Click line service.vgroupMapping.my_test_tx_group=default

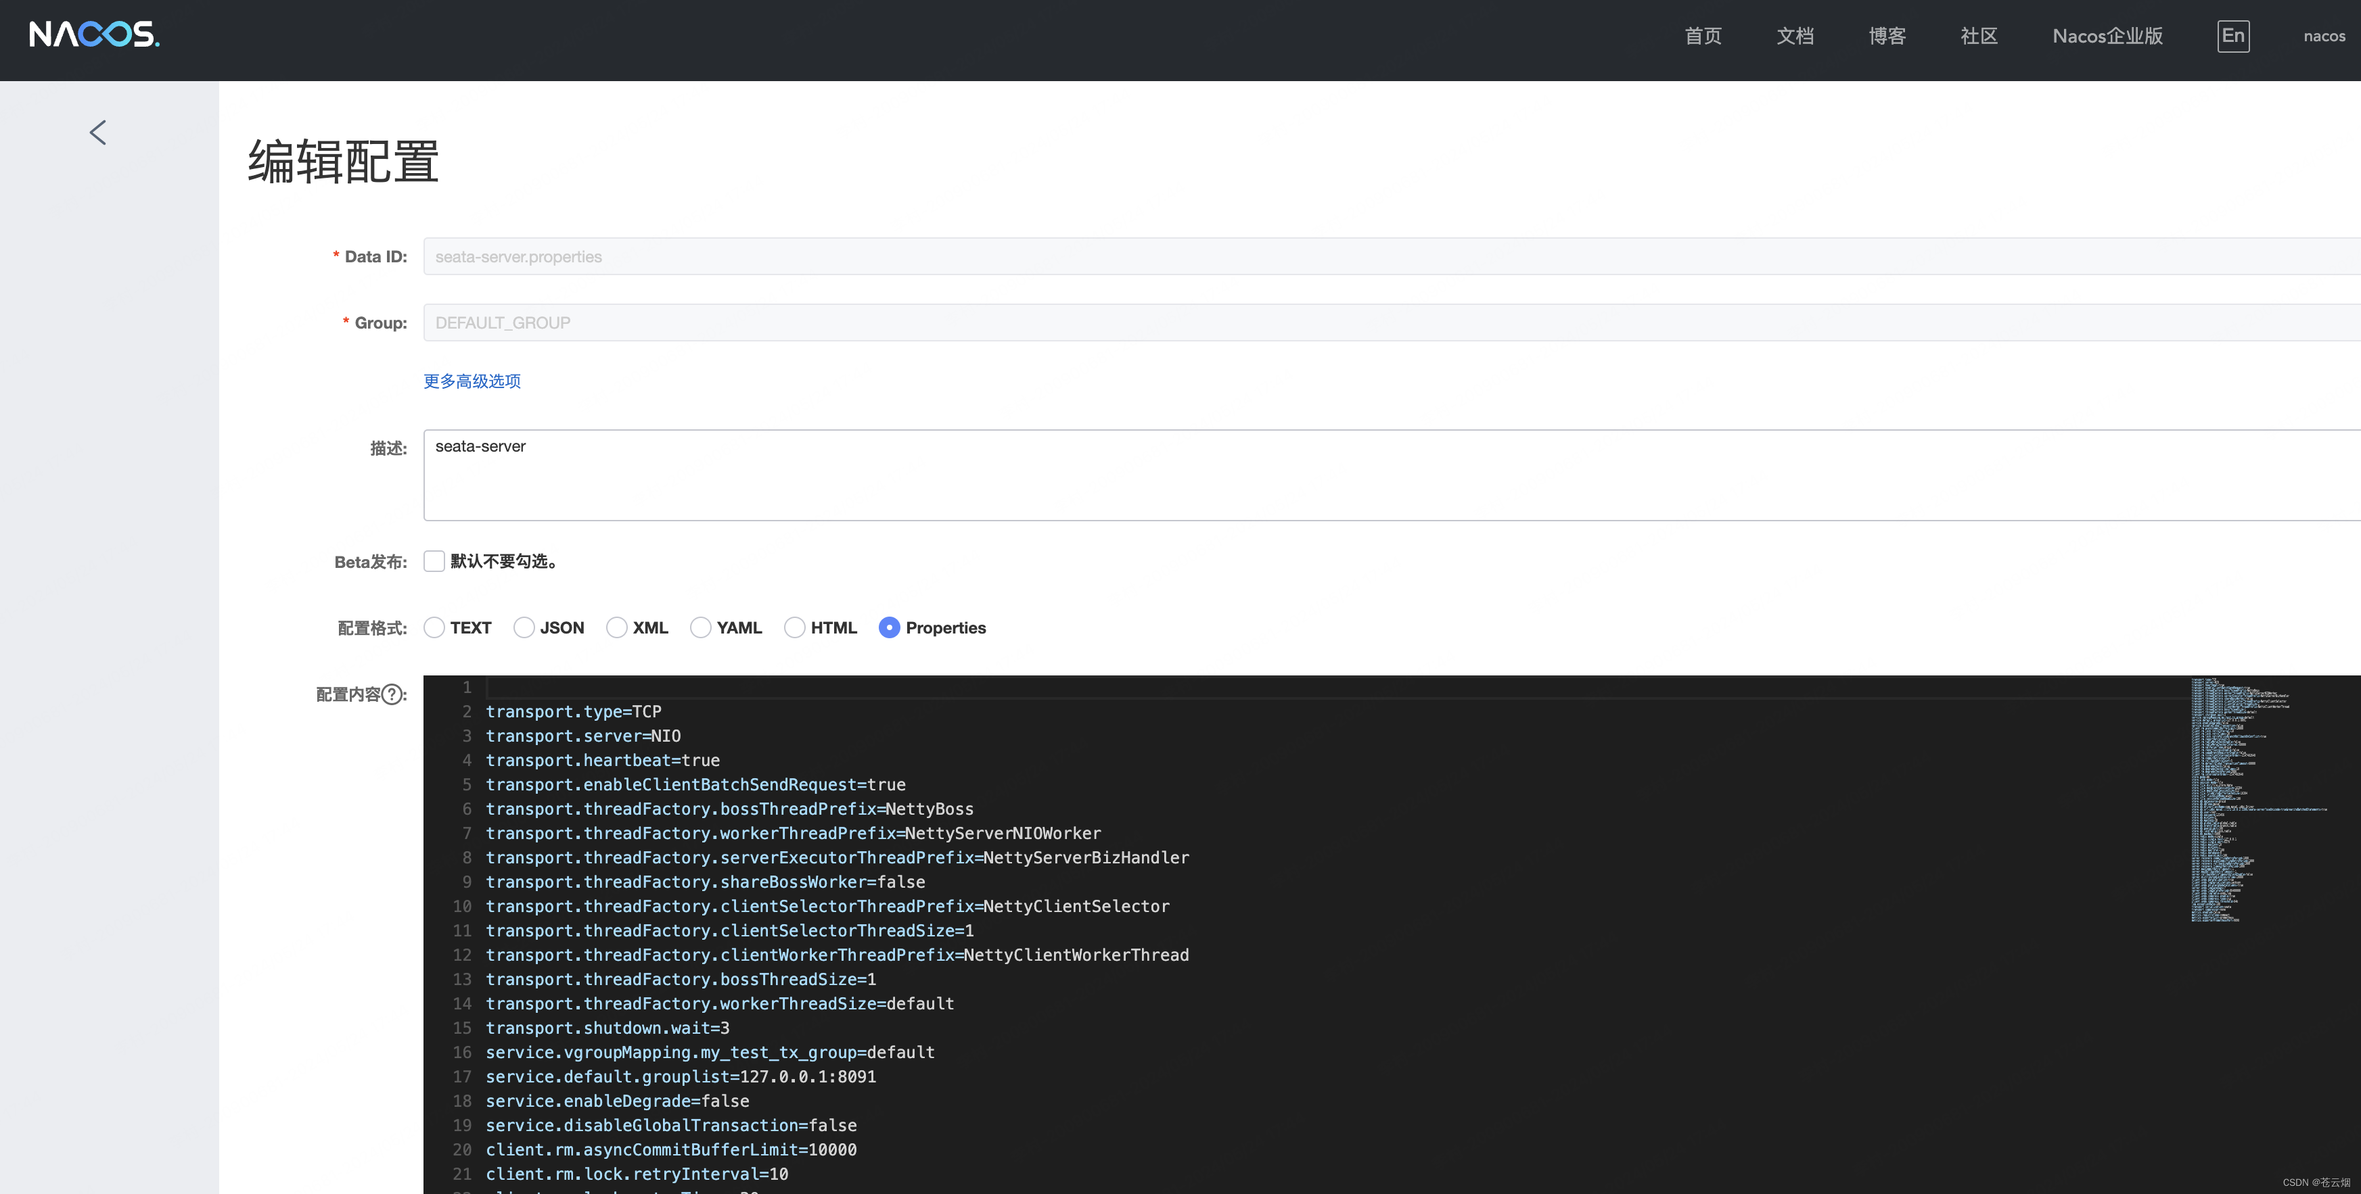point(710,1052)
